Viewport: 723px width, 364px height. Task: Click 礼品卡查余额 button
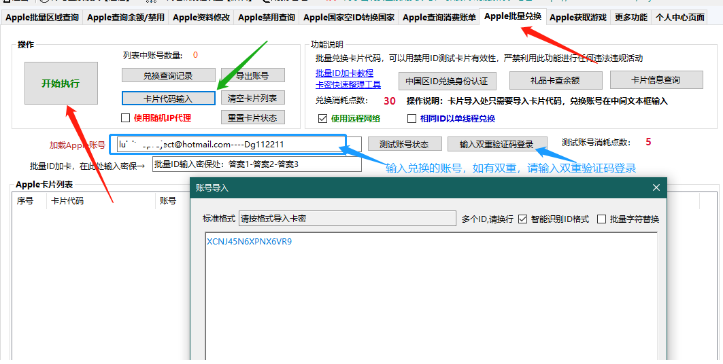click(x=555, y=81)
